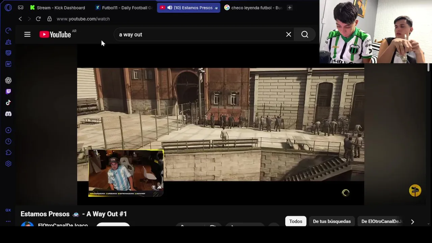Screen dimensions: 432x243
Task: Open Settings gear in sidebar
Action: point(8,164)
